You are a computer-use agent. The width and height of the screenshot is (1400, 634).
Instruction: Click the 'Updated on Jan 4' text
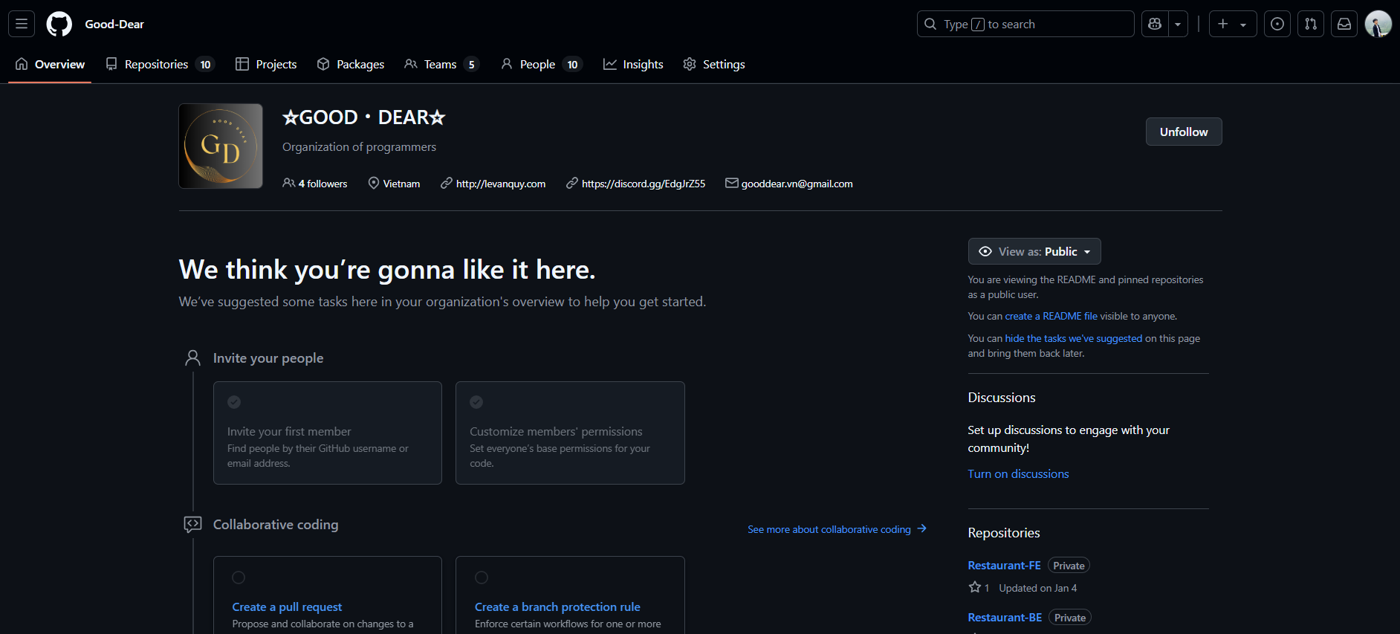(1037, 588)
